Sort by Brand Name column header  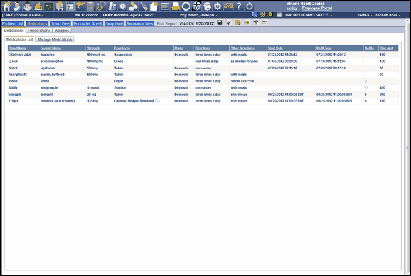18,48
